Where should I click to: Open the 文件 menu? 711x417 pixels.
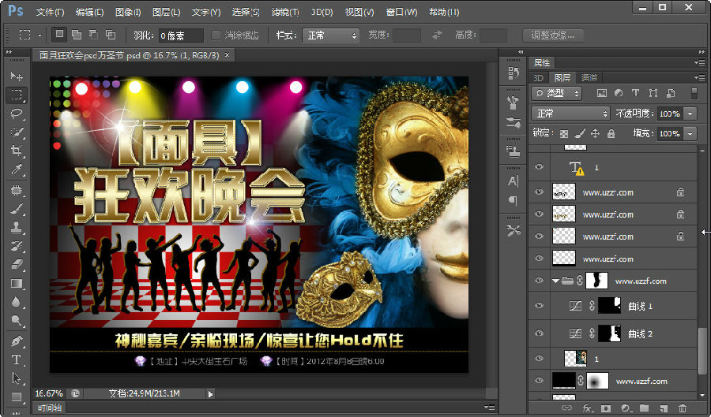tap(50, 12)
